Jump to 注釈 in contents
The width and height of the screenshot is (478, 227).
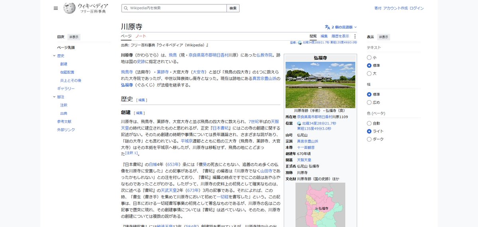pyautogui.click(x=64, y=105)
